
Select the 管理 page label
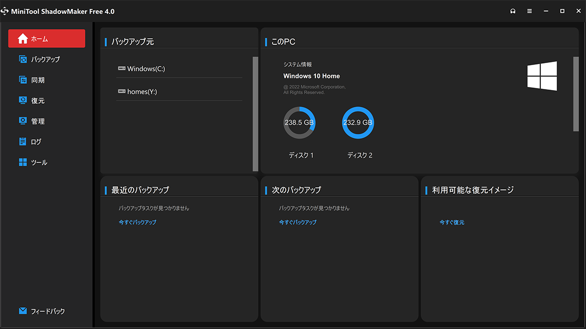click(x=38, y=122)
